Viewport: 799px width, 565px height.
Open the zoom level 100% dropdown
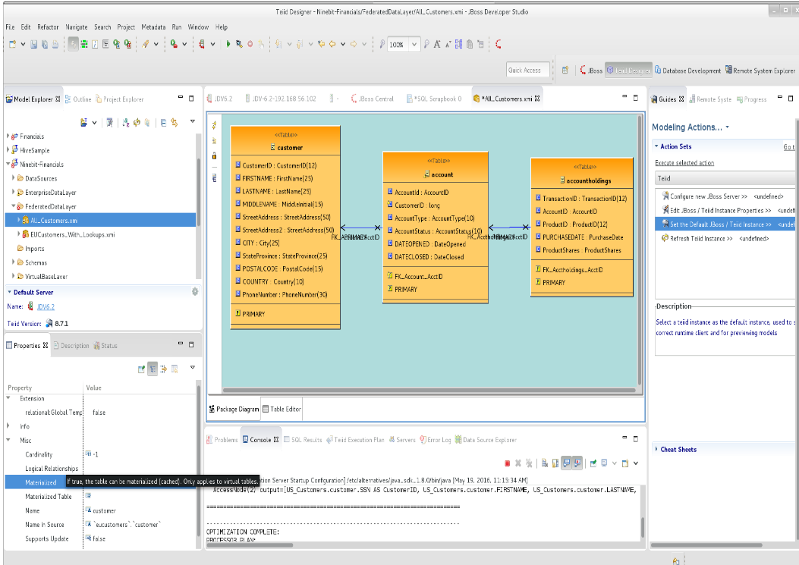[414, 44]
